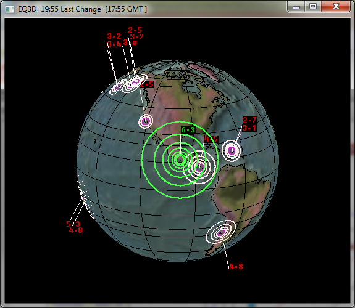Click the magenta epicenter beneath the 4.5 label
355x308 pixels.
click(x=199, y=168)
